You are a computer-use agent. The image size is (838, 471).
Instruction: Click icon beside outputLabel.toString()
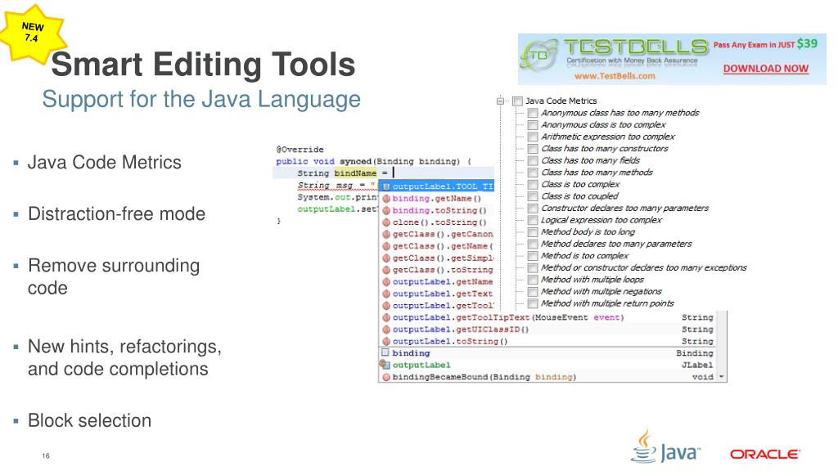(x=386, y=341)
